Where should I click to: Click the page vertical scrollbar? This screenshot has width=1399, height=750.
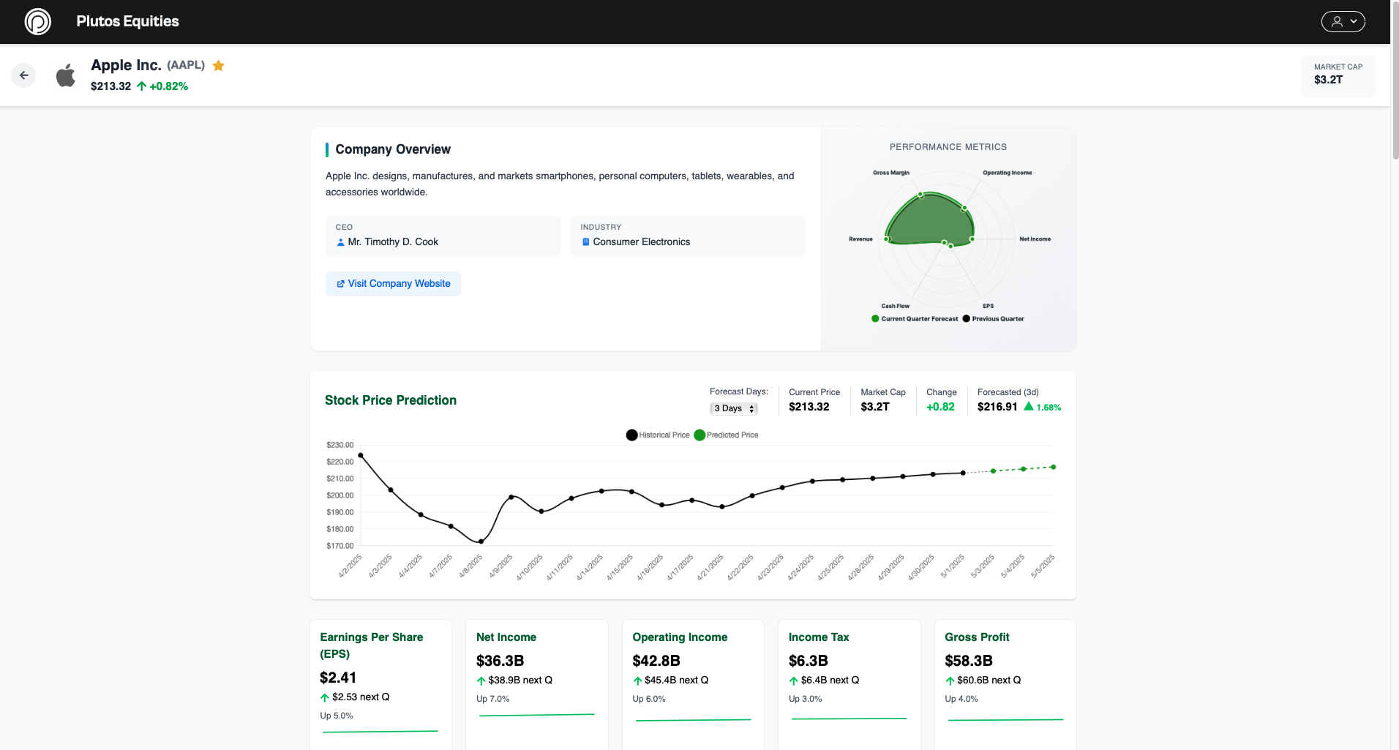tap(1395, 80)
